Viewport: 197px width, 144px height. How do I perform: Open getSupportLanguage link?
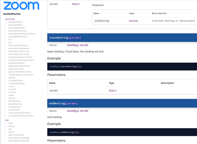pos(19,138)
